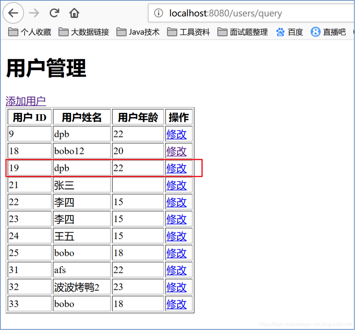Screen dimensions: 355x330
Task: Select the name cell 波波烤鸭2
Action: point(82,287)
